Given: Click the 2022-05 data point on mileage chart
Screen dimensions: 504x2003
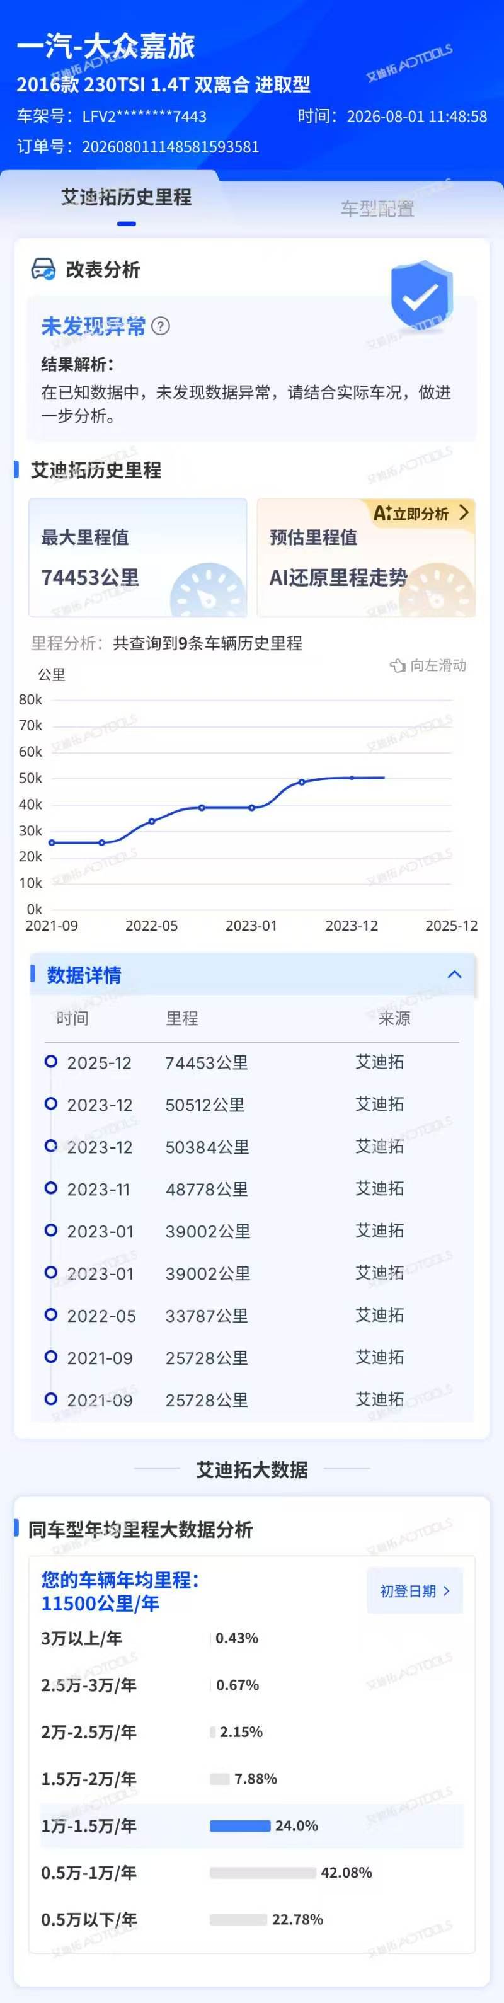Looking at the screenshot, I should [152, 821].
